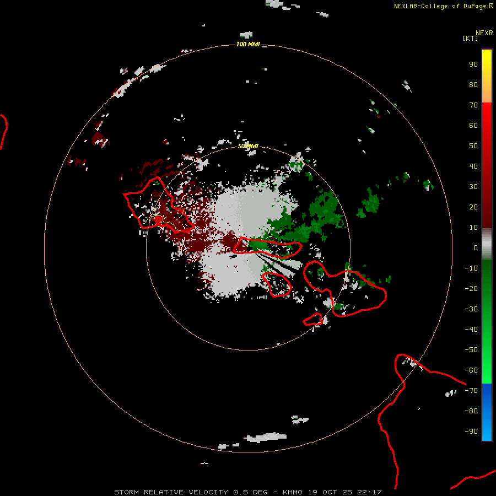The width and height of the screenshot is (496, 496).
Task: Click the positive 30 scale value
Action: tap(473, 187)
